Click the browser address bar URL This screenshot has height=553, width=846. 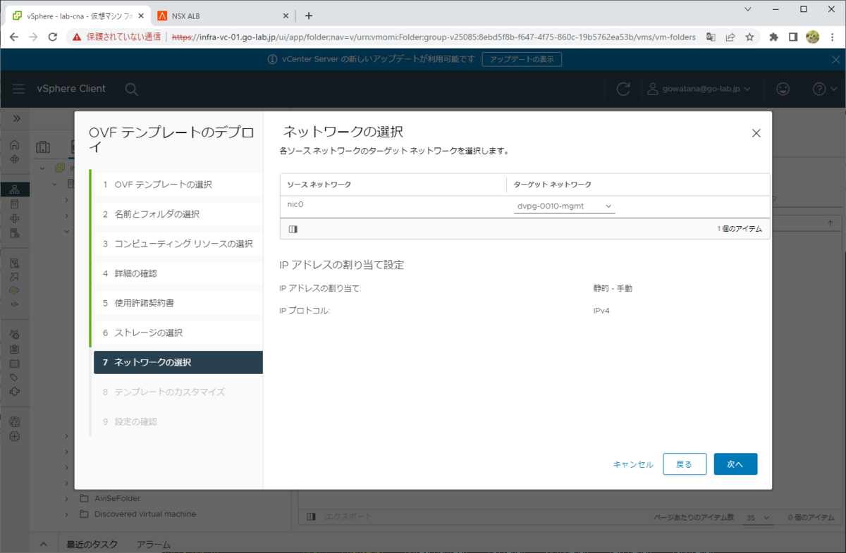[434, 37]
